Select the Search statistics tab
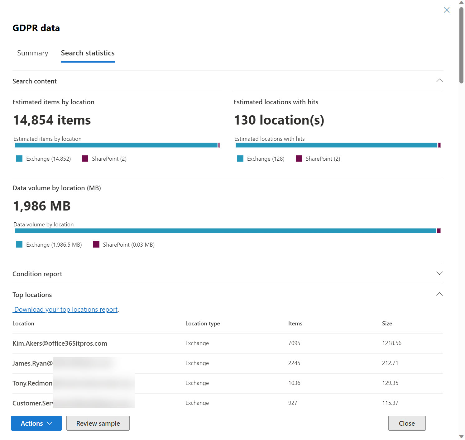The width and height of the screenshot is (465, 440). pos(88,53)
